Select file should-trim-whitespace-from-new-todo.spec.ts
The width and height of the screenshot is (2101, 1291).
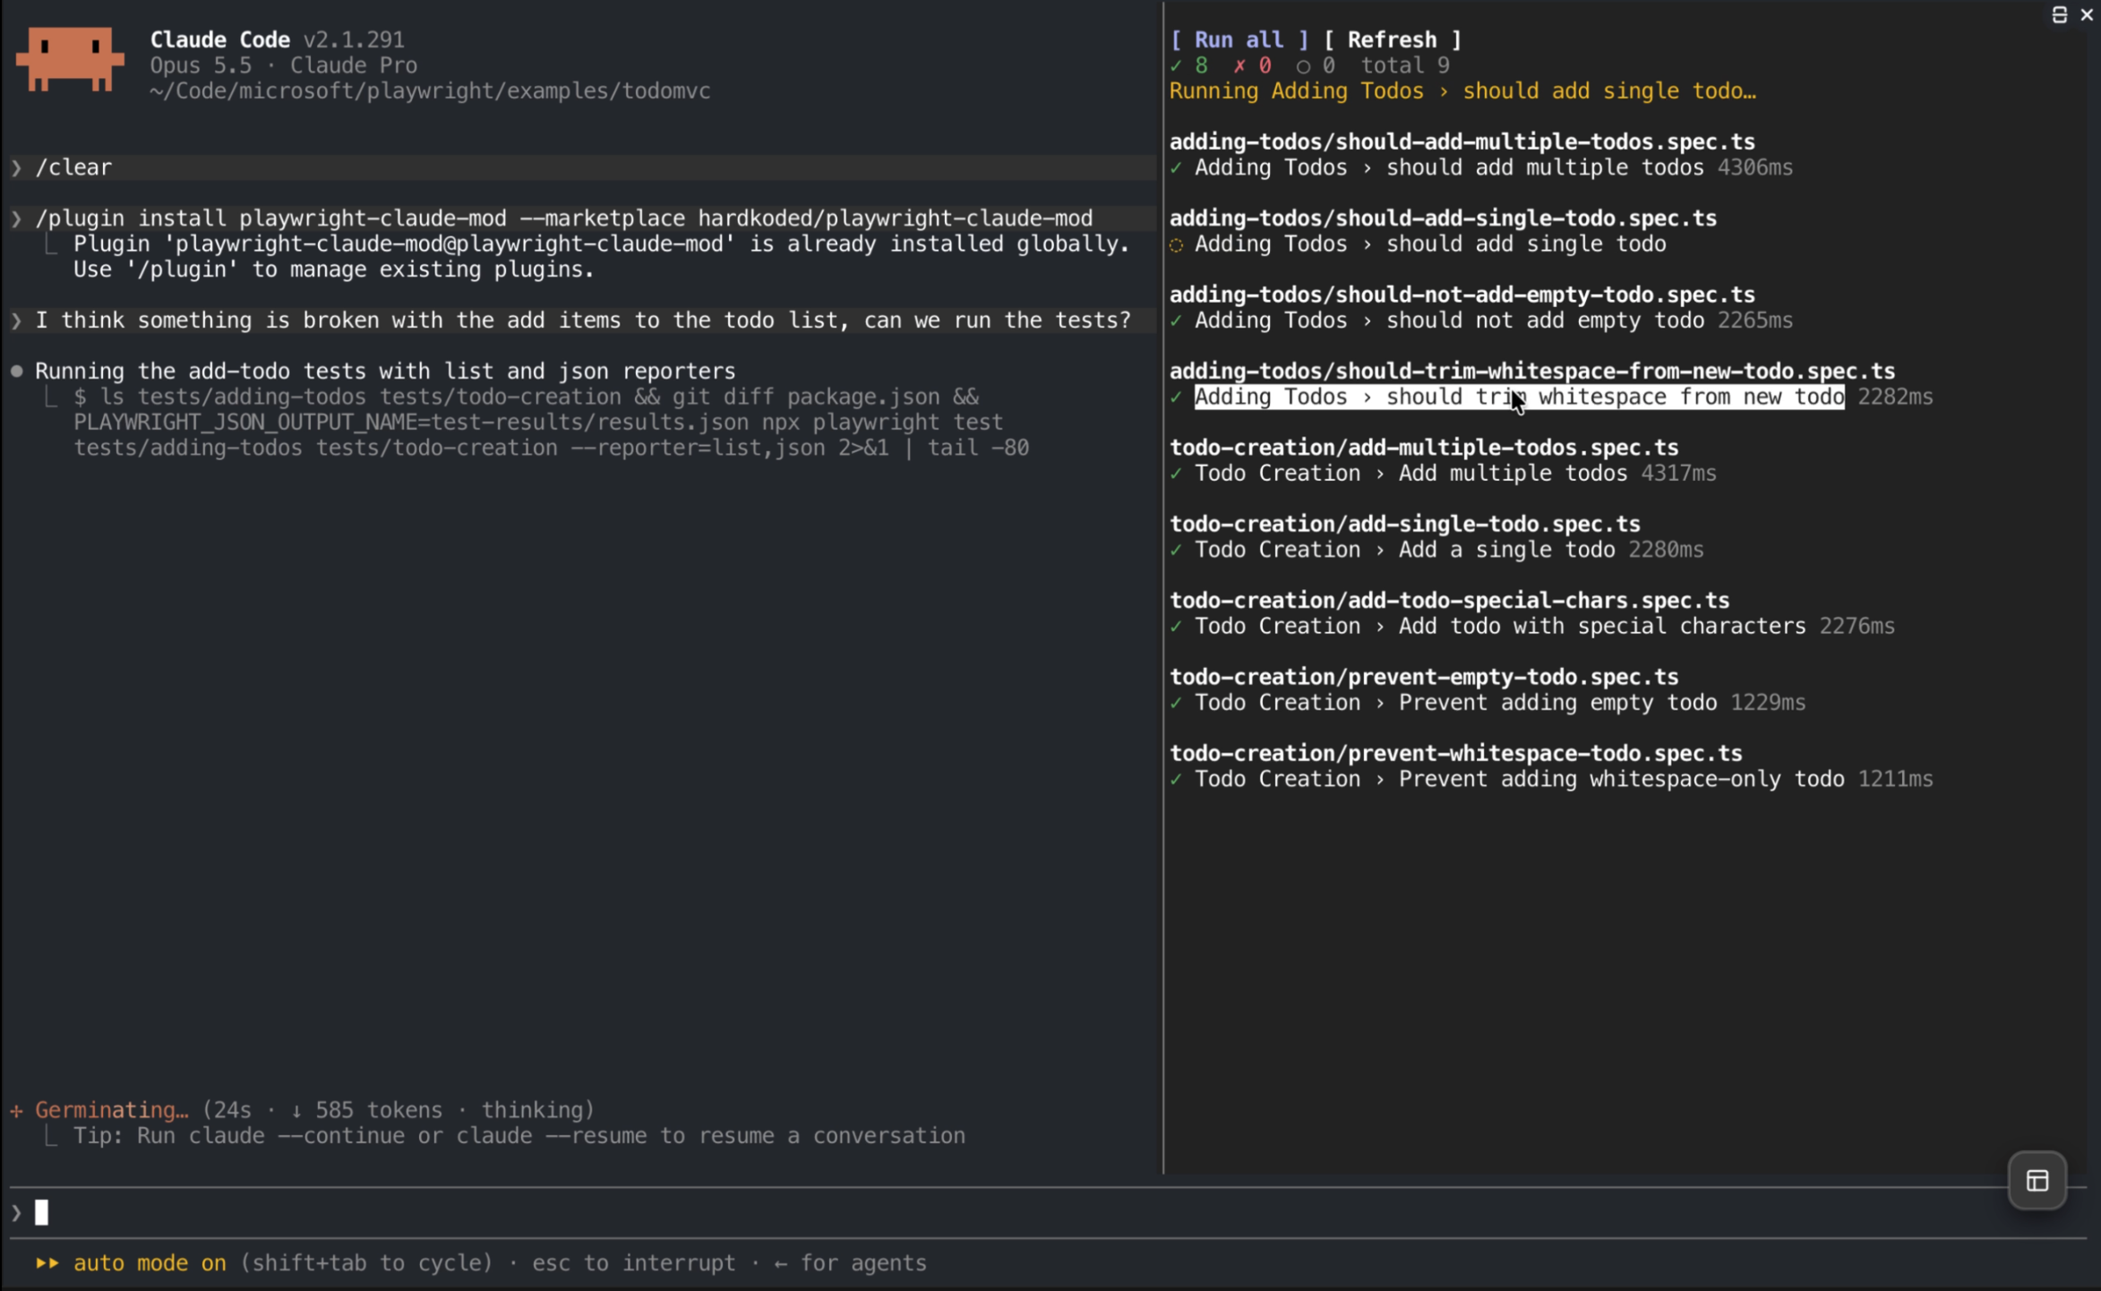coord(1532,371)
